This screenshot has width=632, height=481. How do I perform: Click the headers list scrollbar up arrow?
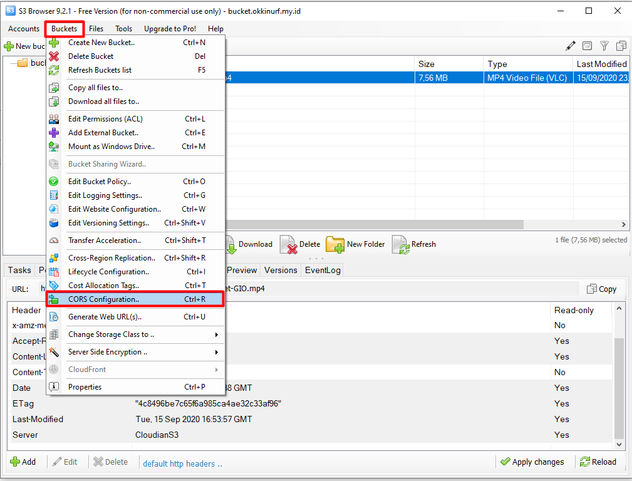coord(619,308)
